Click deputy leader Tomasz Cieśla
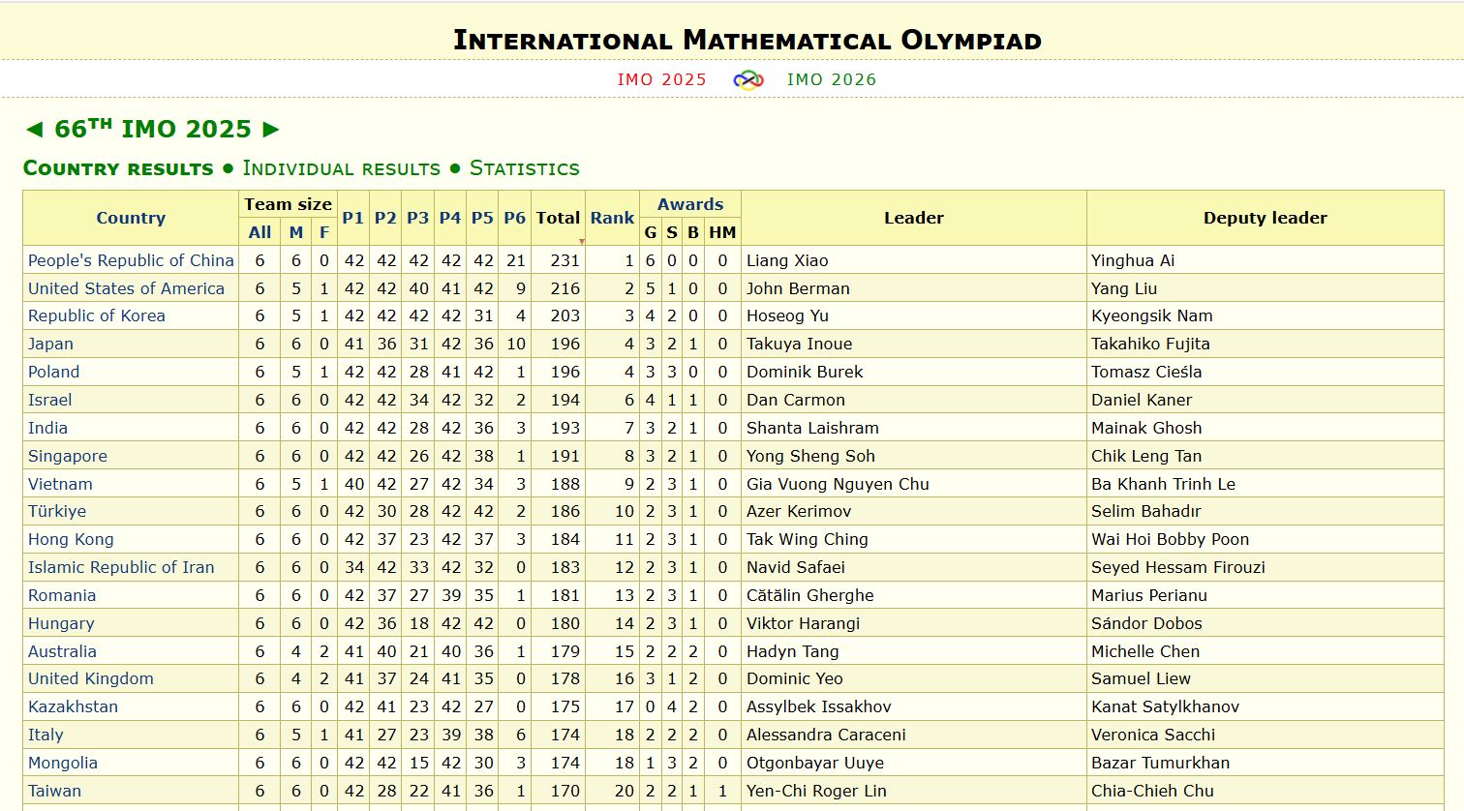The width and height of the screenshot is (1464, 811). 1146,372
